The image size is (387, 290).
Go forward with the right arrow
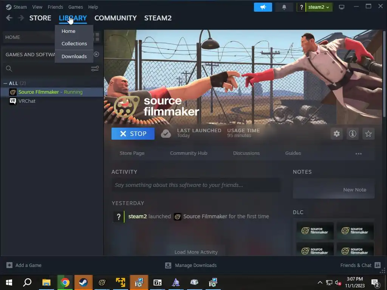point(21,18)
